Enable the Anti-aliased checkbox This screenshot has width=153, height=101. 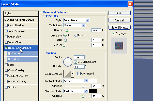point(79,73)
